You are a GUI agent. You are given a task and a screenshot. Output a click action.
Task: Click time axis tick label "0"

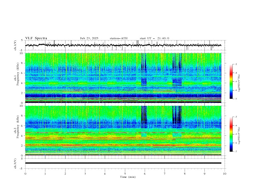pos(25,174)
